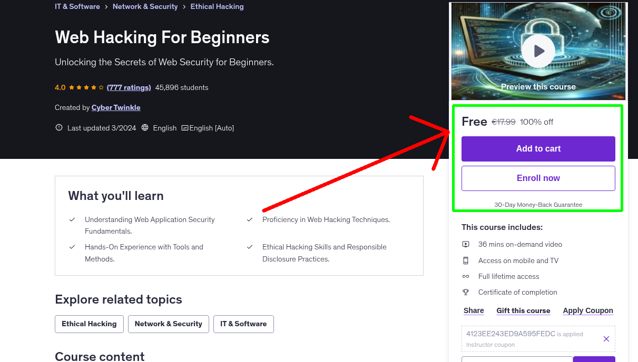Visit the Cyber Twinkle instructor profile

pos(115,107)
